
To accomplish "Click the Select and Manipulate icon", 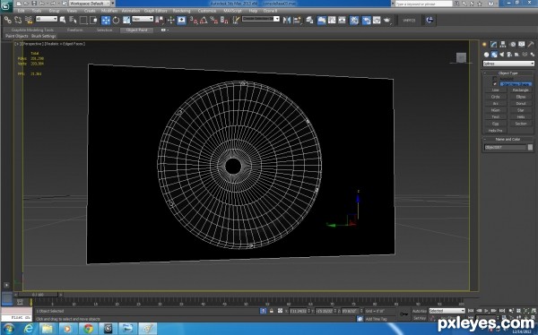I will (x=171, y=21).
